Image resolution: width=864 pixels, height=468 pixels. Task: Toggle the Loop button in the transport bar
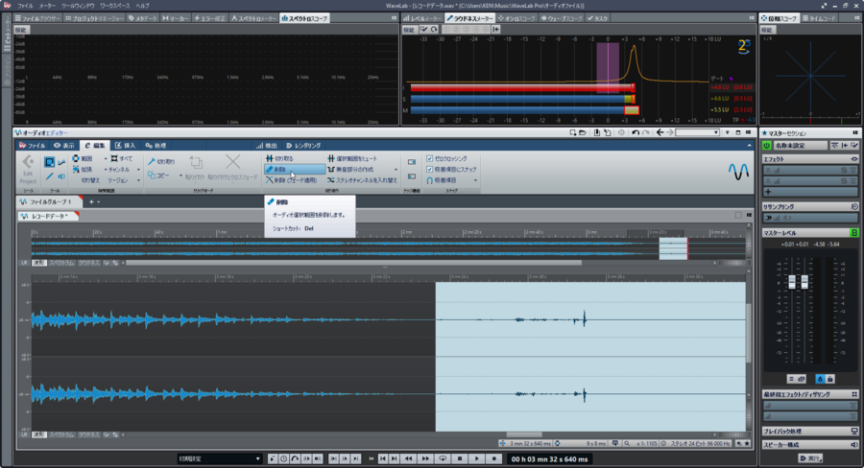[443, 458]
